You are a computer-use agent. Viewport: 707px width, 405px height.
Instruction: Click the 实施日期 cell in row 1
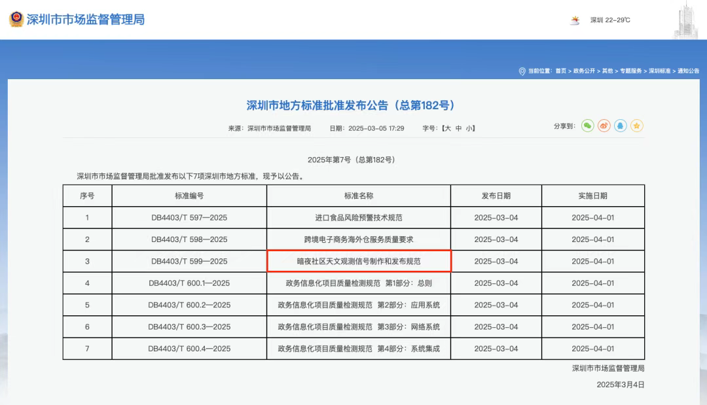coord(593,218)
